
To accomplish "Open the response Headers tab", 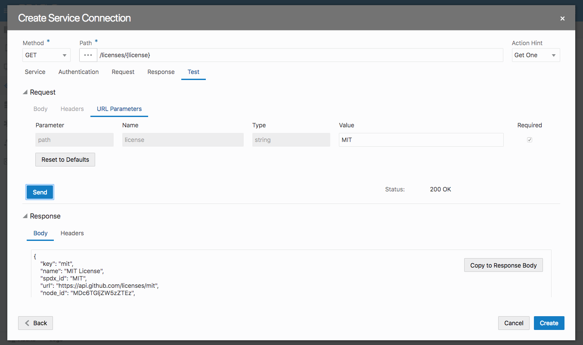I will 72,233.
